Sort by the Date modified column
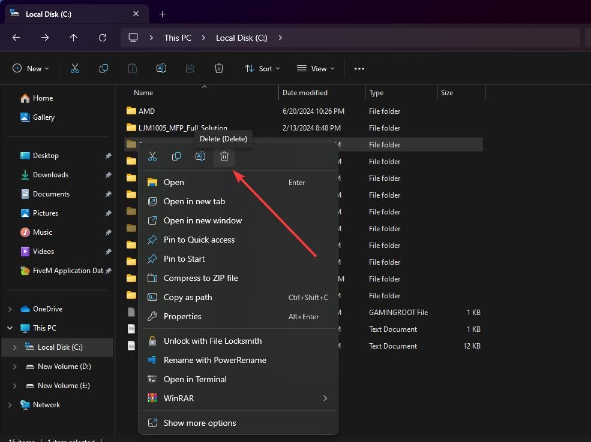591x442 pixels. click(322, 93)
